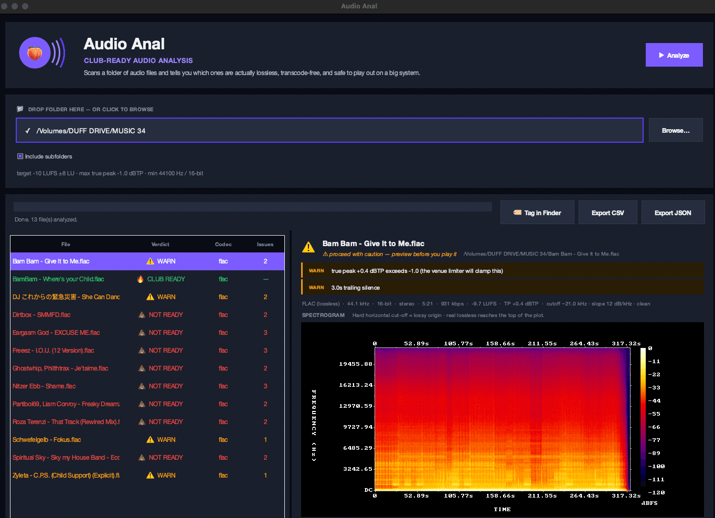Sort the list by the Verdict column header
Viewport: 715px width, 518px height.
pos(161,245)
